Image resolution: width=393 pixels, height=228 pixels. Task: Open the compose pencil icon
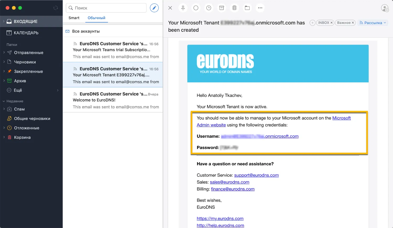coord(154,8)
